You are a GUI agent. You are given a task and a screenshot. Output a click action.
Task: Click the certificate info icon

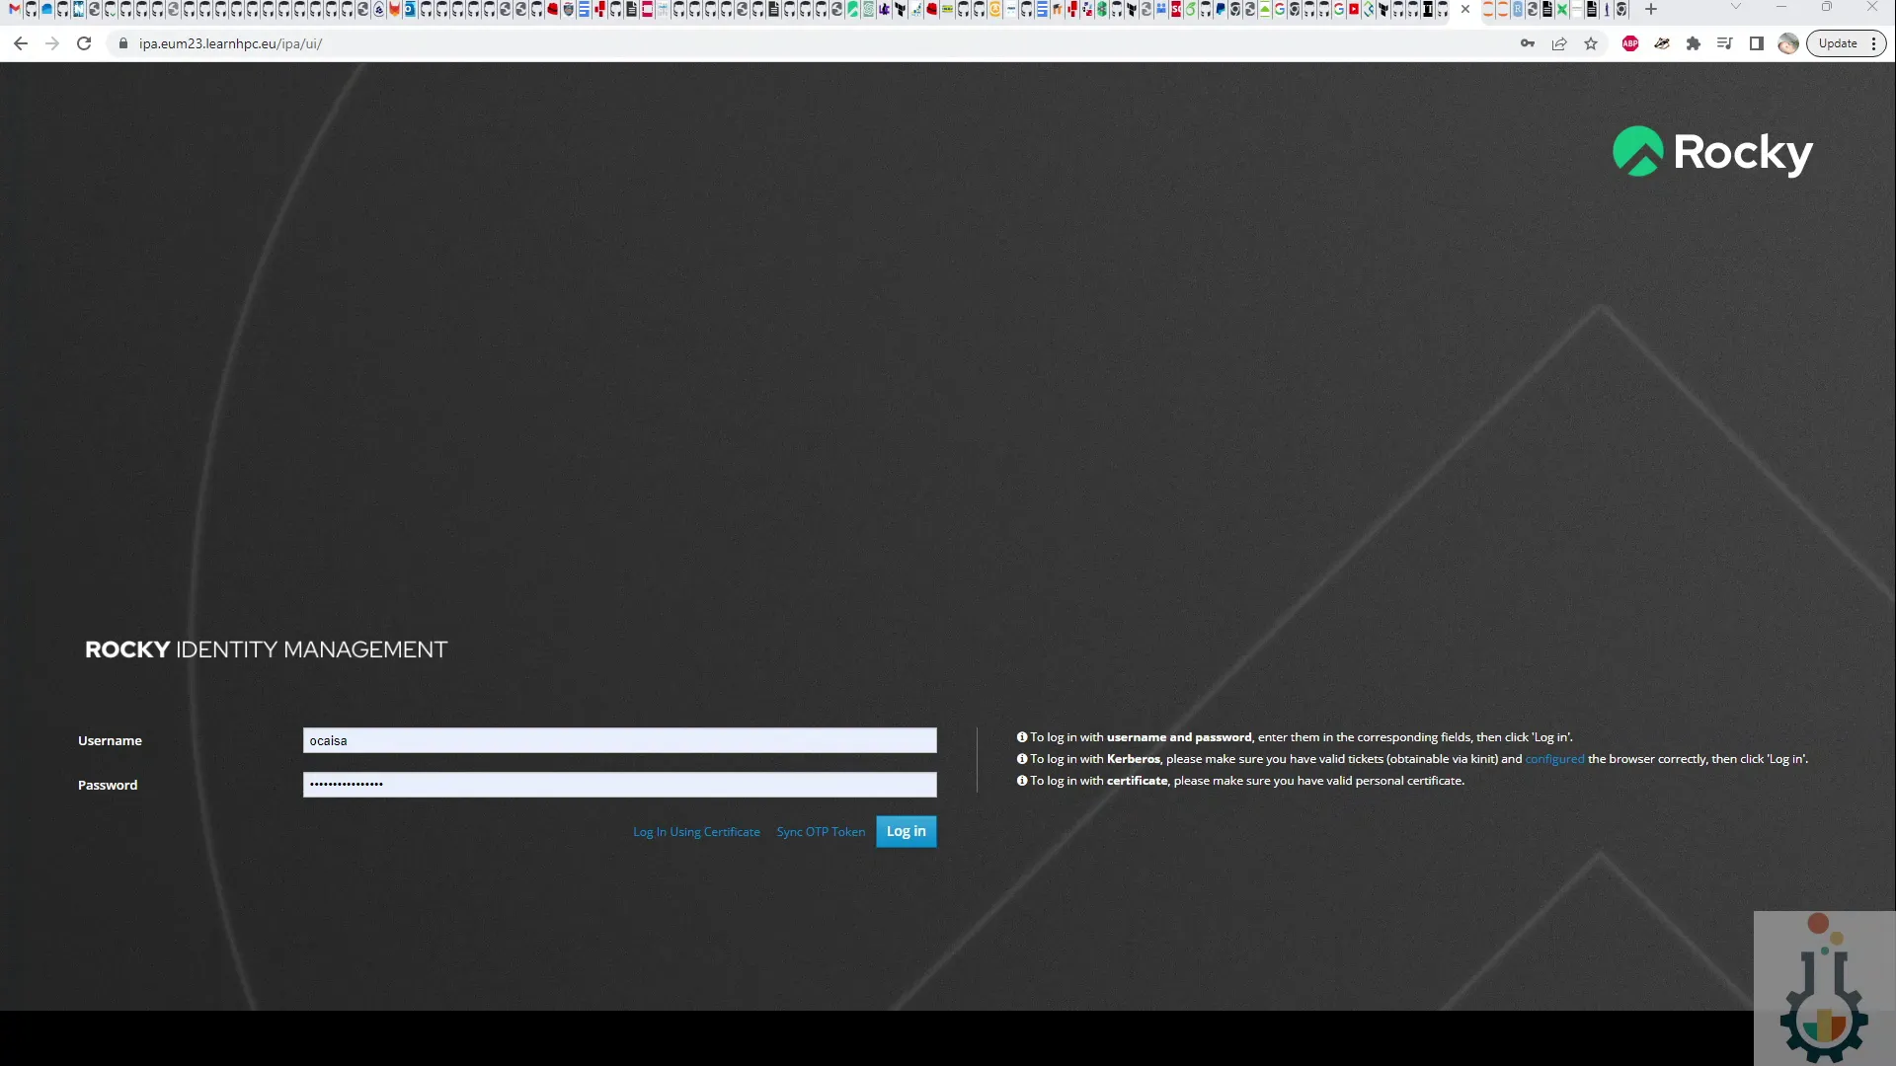[1022, 781]
